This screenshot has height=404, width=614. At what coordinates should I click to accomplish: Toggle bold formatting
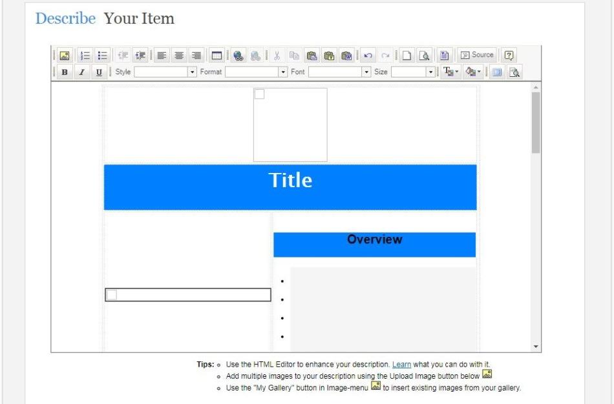point(65,72)
